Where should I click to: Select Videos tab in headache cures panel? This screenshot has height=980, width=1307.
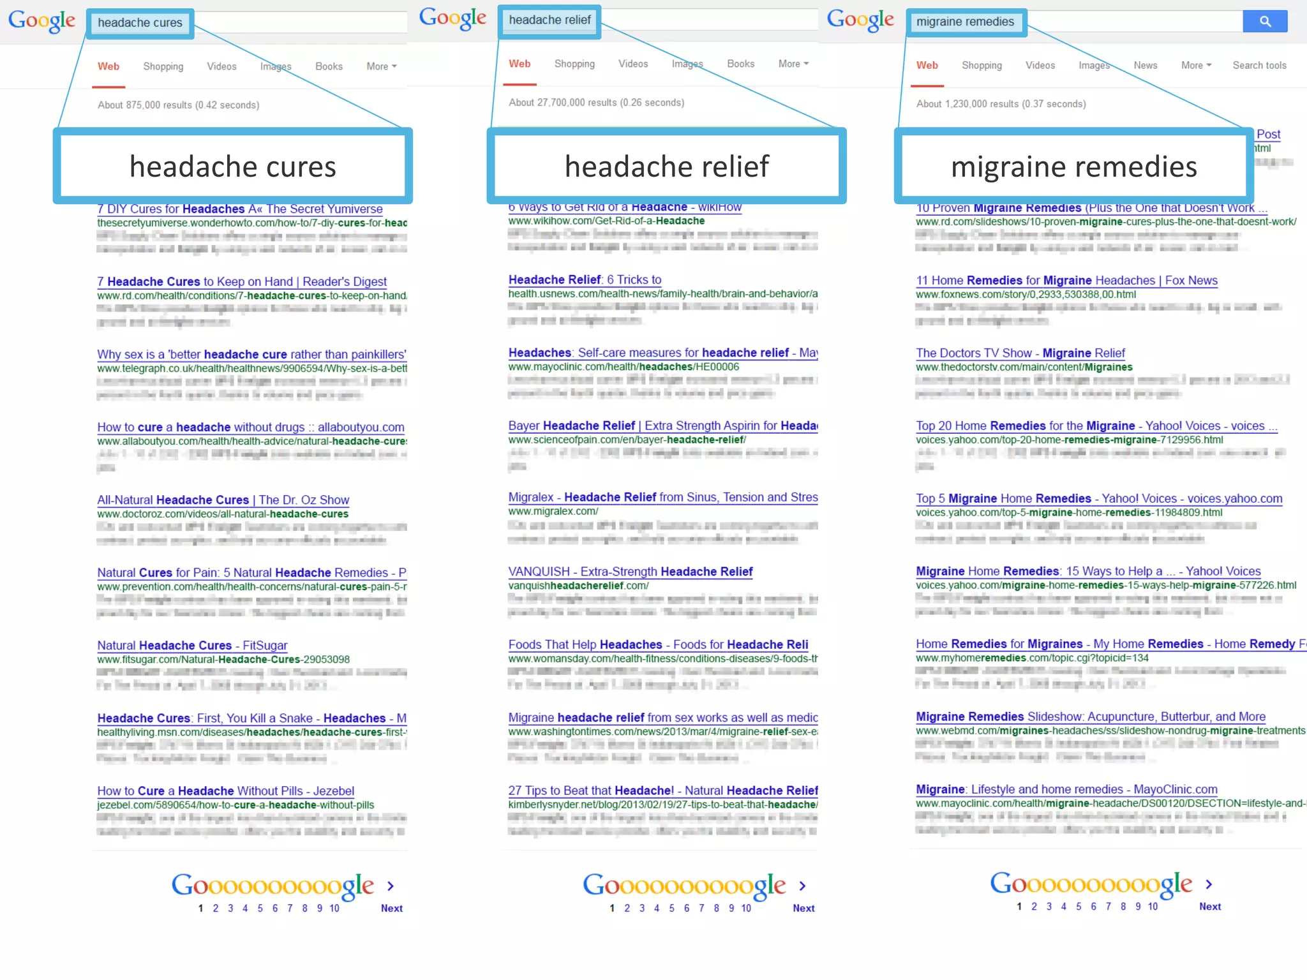point(221,66)
